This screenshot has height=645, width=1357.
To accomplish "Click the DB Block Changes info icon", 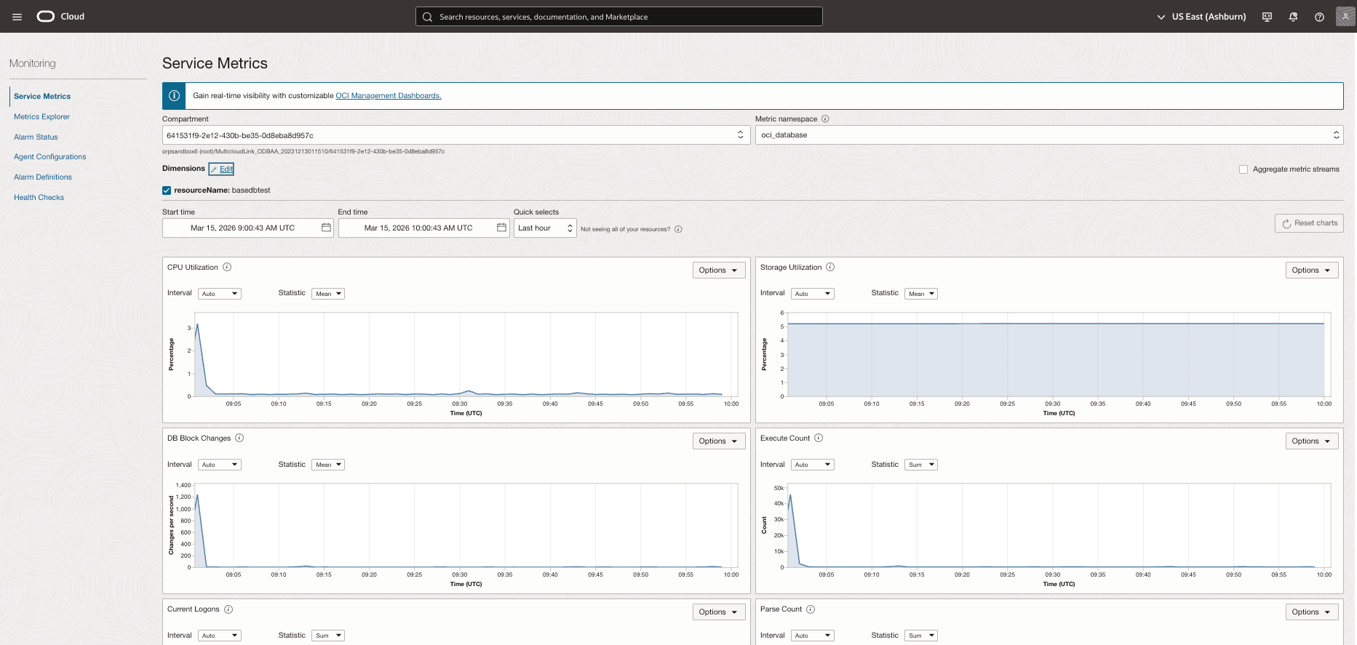I will [x=239, y=438].
